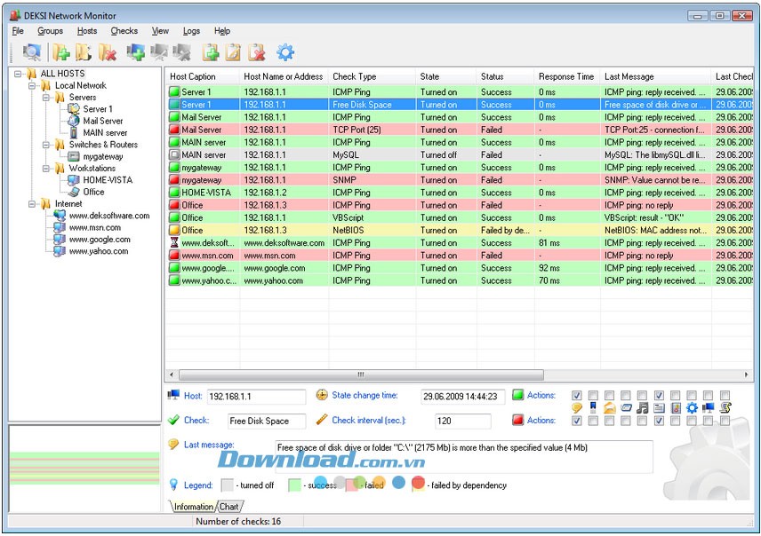Click the Delete Group toolbar icon
Screen dimensions: 761x536
(x=108, y=51)
